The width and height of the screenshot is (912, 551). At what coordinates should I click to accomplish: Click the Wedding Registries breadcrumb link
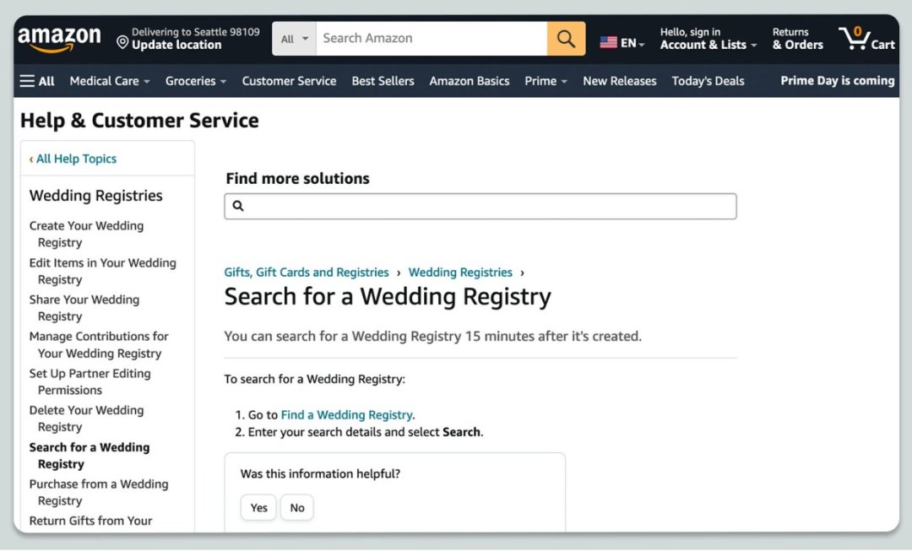[x=460, y=273]
